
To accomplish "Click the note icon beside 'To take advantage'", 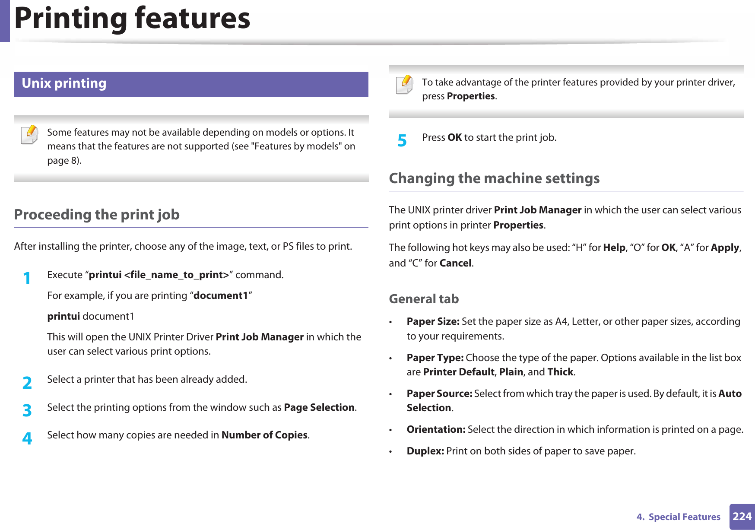I will pos(404,84).
